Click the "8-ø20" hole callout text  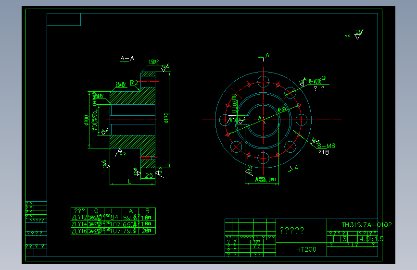click(317, 81)
